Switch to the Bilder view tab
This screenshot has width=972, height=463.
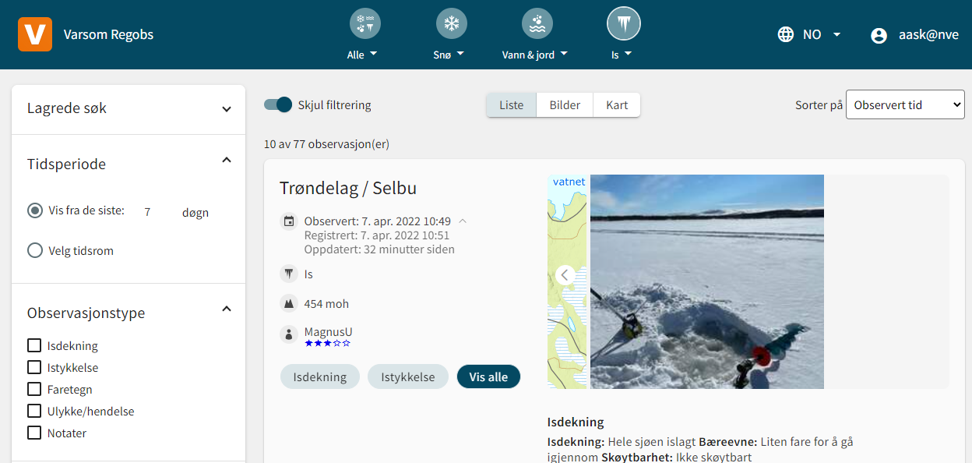point(565,105)
